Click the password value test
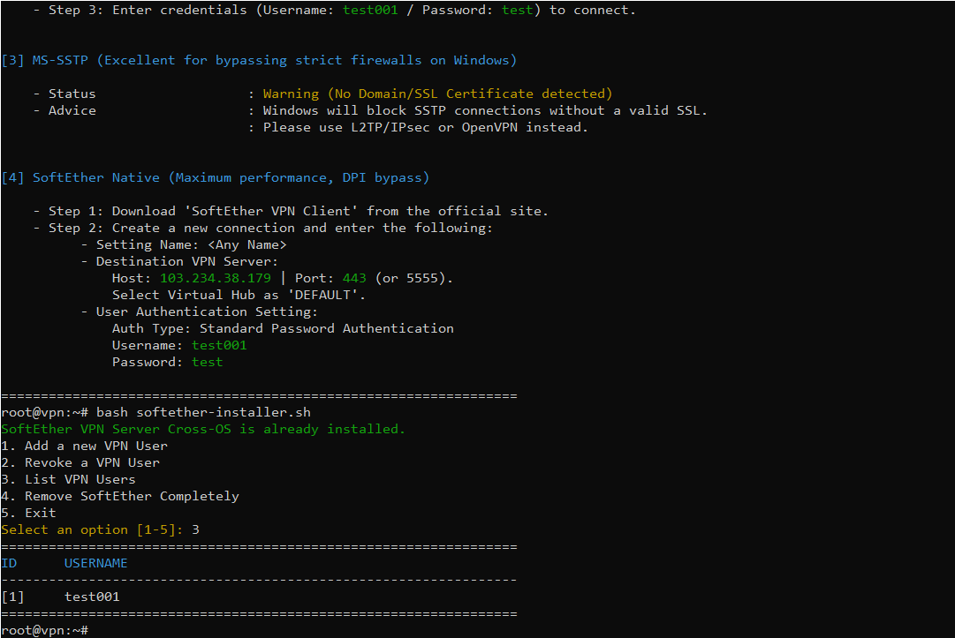955x638 pixels. (207, 361)
